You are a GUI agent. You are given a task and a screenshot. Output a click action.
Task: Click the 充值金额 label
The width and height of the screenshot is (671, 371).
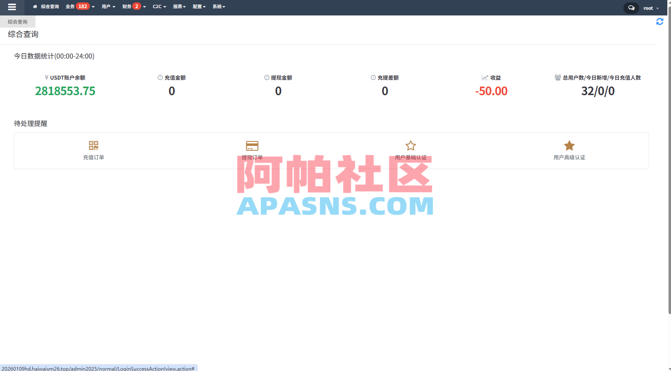[x=175, y=78]
